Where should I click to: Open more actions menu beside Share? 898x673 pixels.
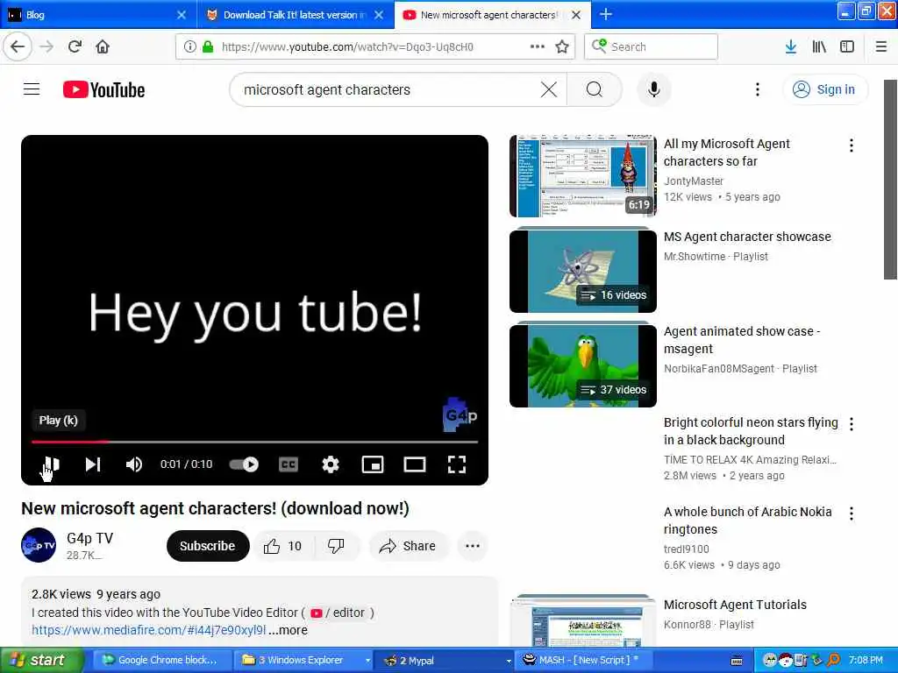tap(473, 546)
